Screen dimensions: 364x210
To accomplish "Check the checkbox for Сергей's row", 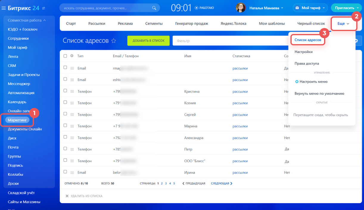I will (65, 115).
